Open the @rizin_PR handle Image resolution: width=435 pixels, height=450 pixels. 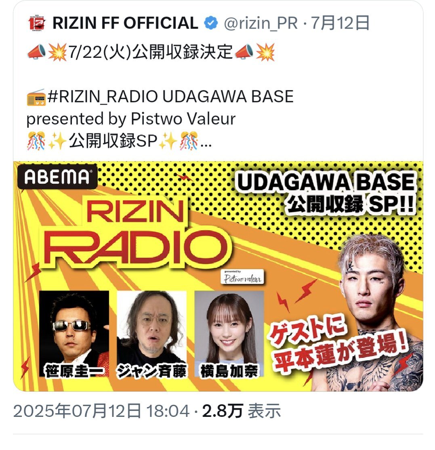[261, 23]
